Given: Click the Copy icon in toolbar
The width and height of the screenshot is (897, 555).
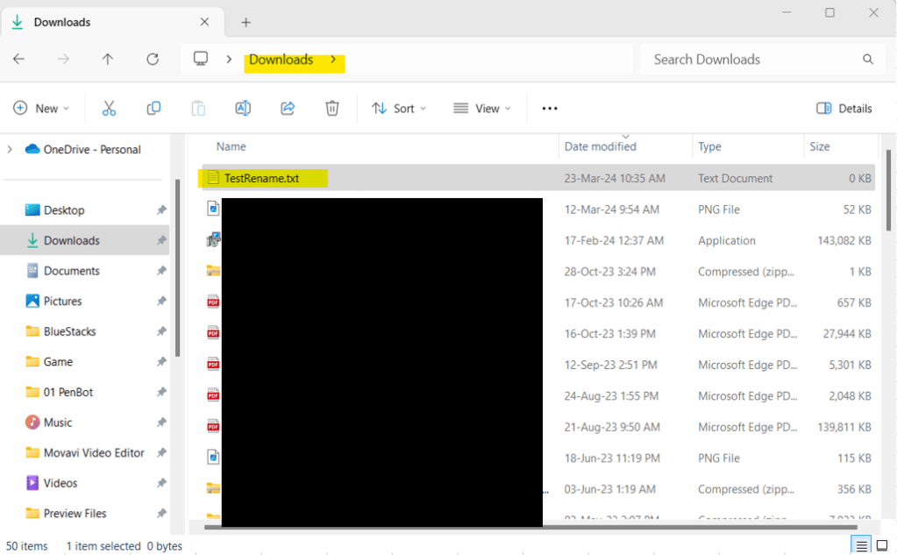Looking at the screenshot, I should 153,108.
